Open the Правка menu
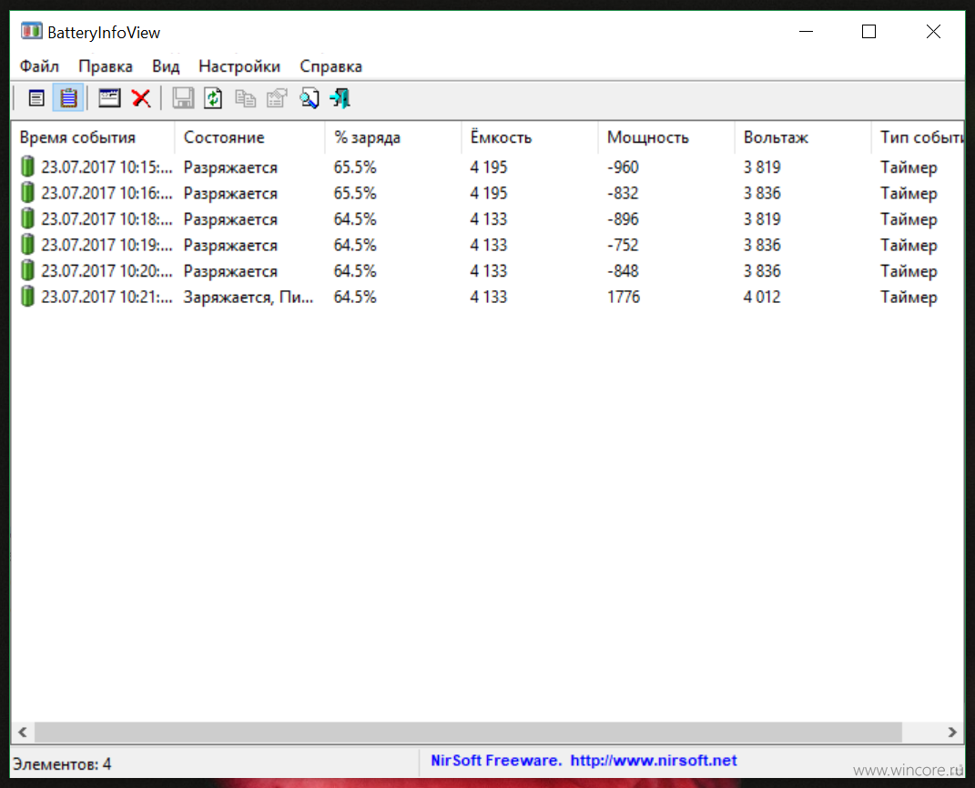 106,66
